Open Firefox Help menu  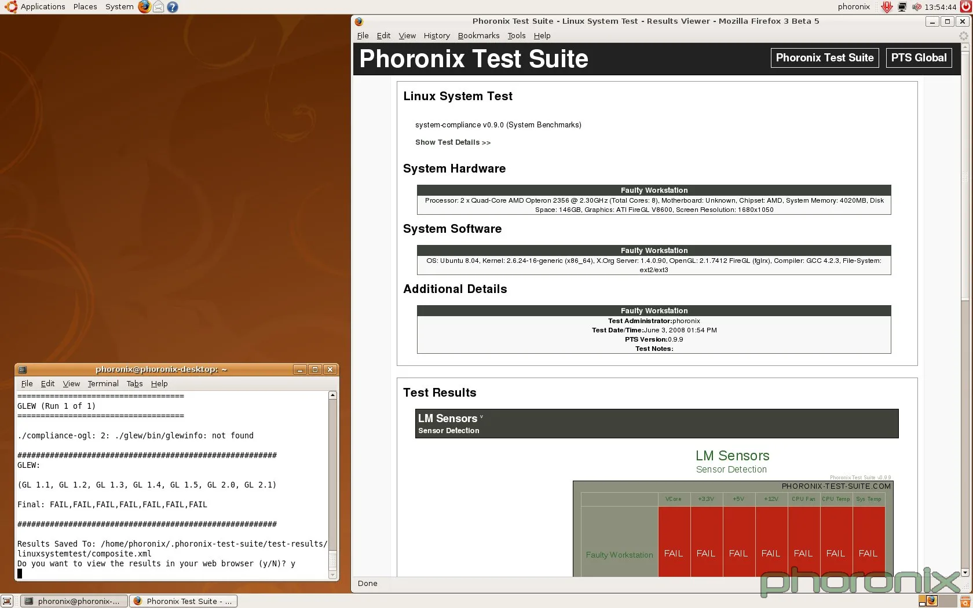tap(542, 36)
